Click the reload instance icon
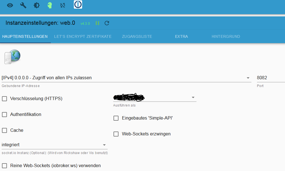Screen dimensions: 285x171 (107, 23)
